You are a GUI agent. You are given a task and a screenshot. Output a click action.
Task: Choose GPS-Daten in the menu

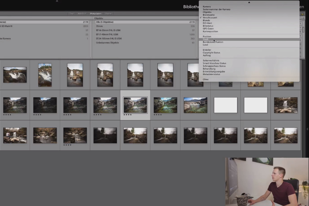[249, 29]
